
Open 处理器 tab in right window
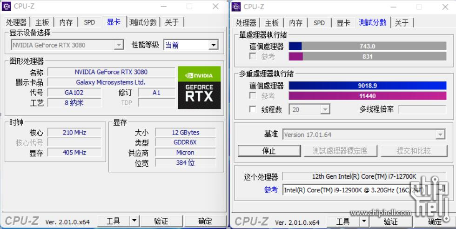pos(246,23)
